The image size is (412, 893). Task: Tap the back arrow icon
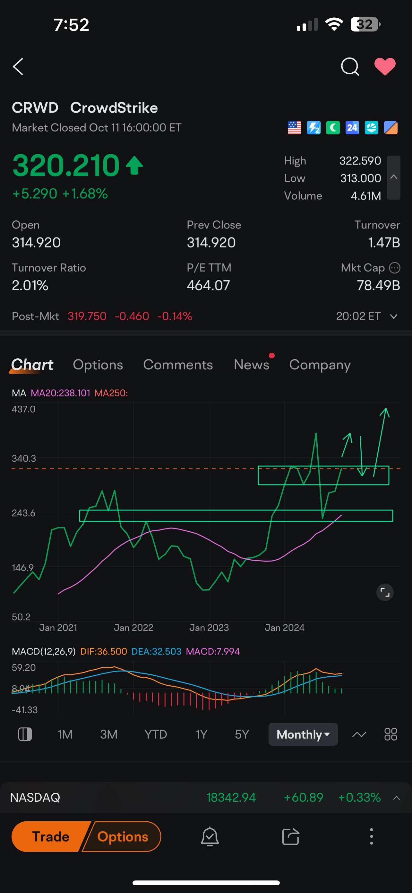pos(18,67)
